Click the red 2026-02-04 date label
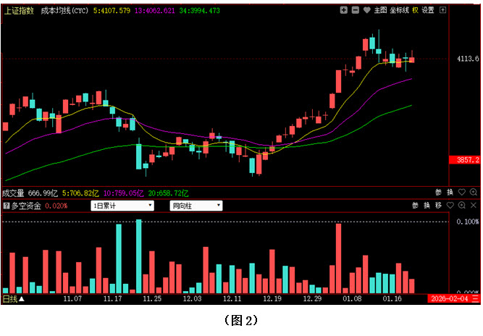The image size is (483, 336). [449, 298]
